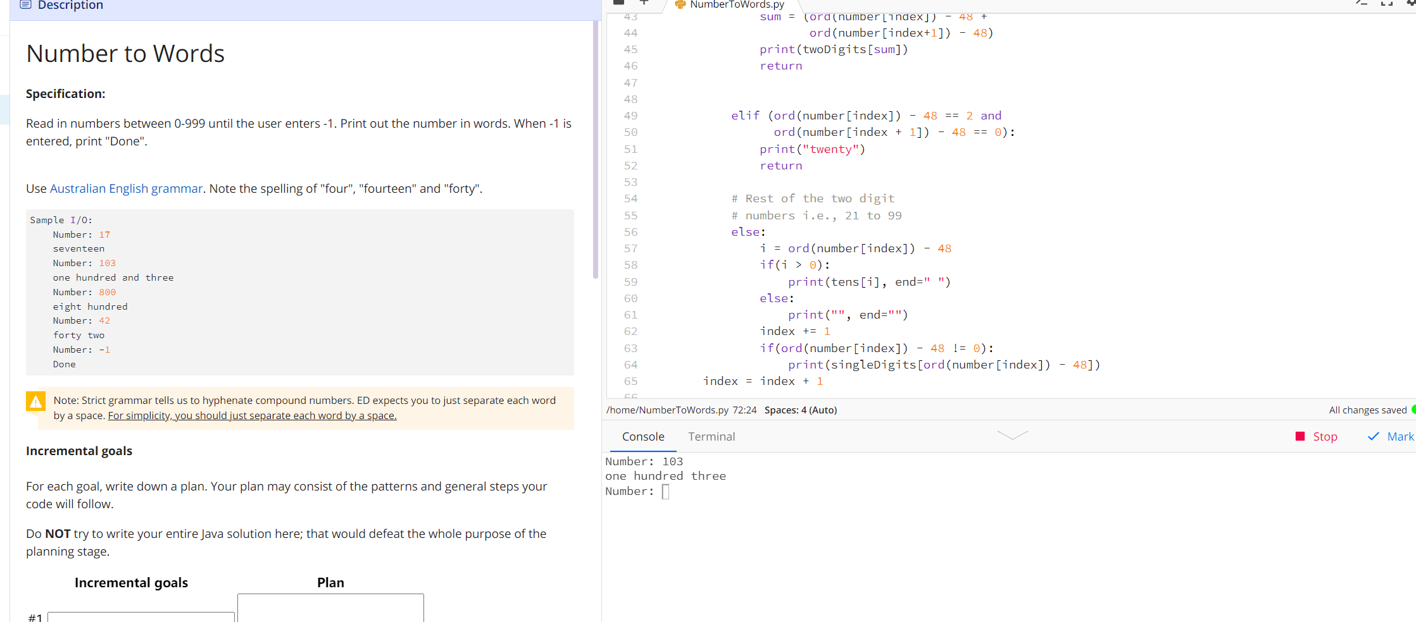Click the Description panel icon

click(x=25, y=4)
